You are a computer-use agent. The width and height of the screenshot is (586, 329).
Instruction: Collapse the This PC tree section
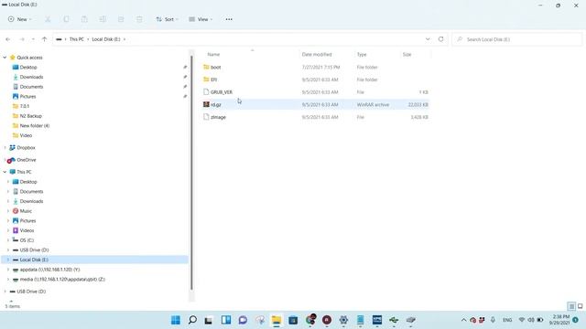(x=5, y=172)
